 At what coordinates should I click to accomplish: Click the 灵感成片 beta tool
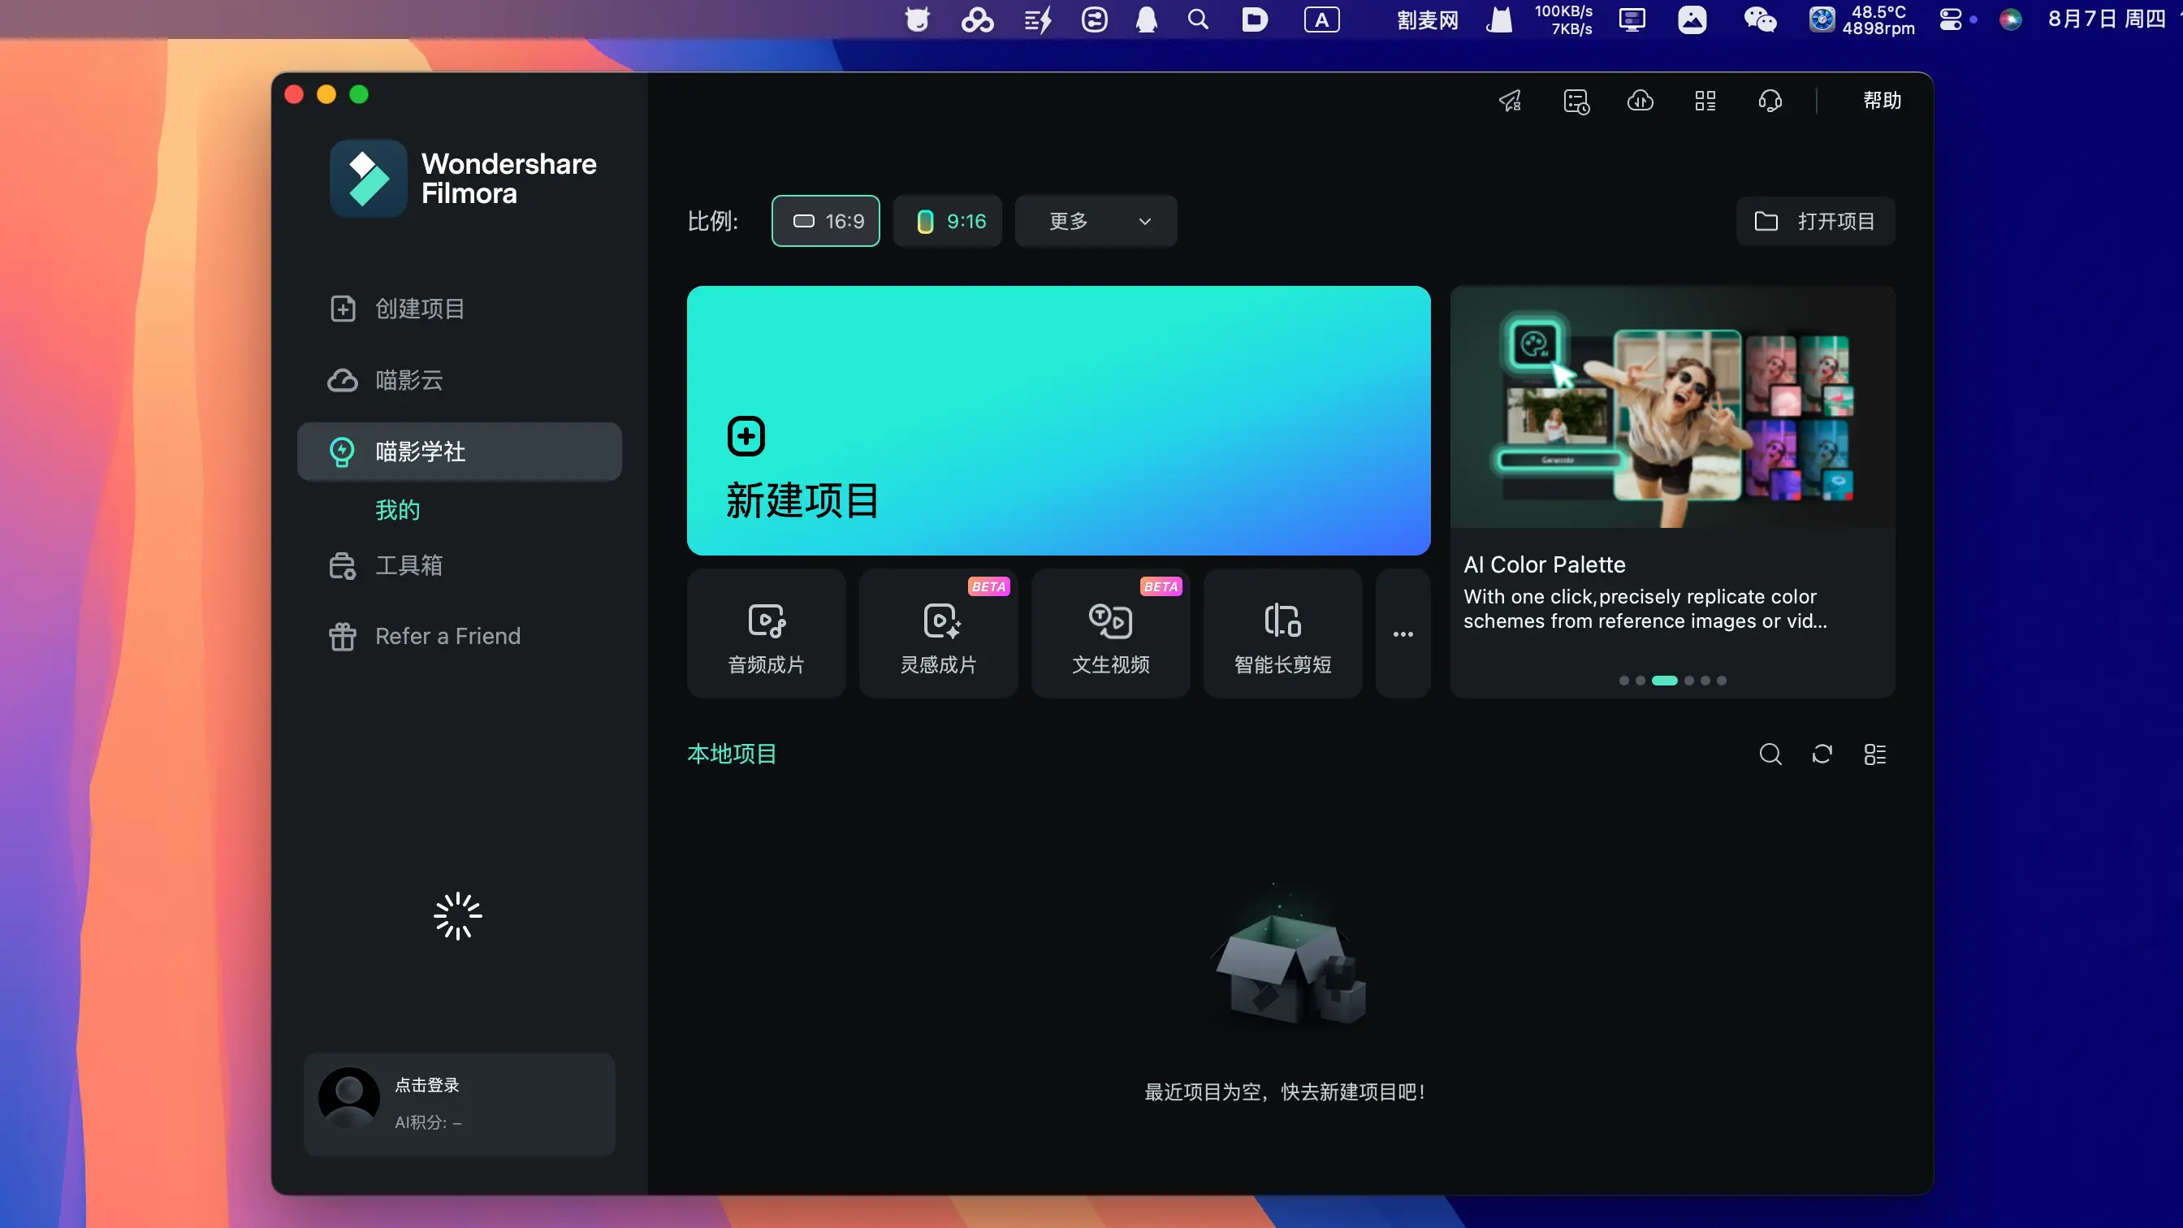(938, 634)
